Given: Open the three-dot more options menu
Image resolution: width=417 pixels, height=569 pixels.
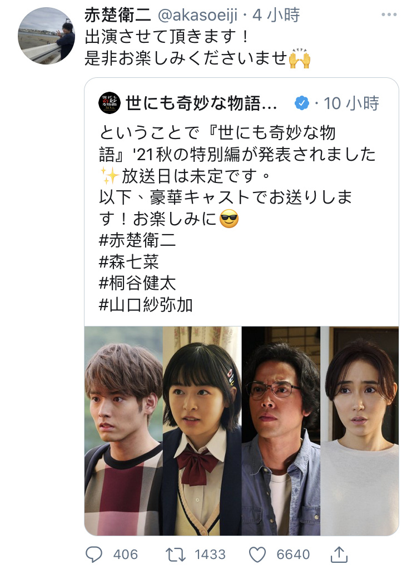Looking at the screenshot, I should pyautogui.click(x=389, y=14).
